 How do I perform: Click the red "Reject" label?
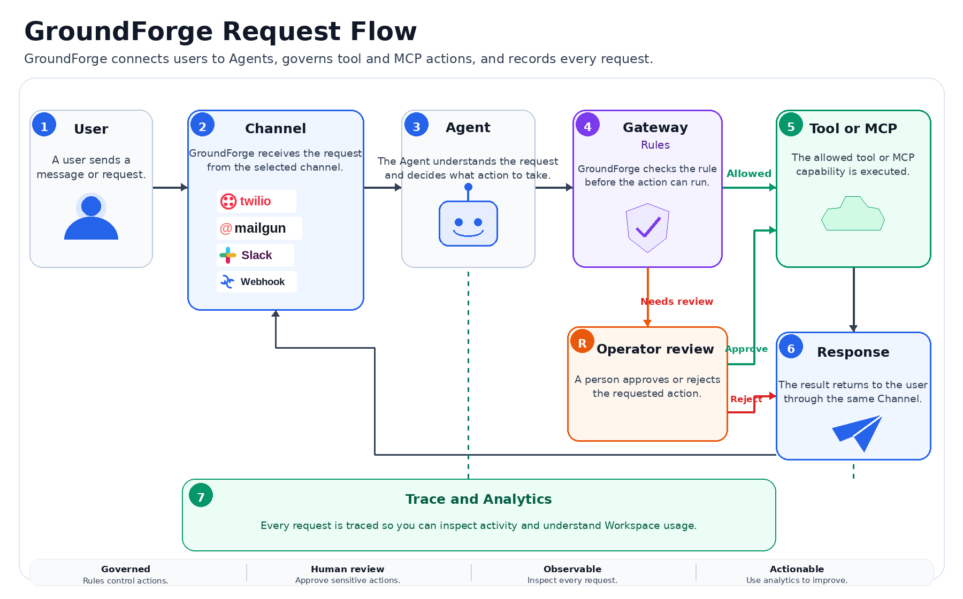pos(746,399)
